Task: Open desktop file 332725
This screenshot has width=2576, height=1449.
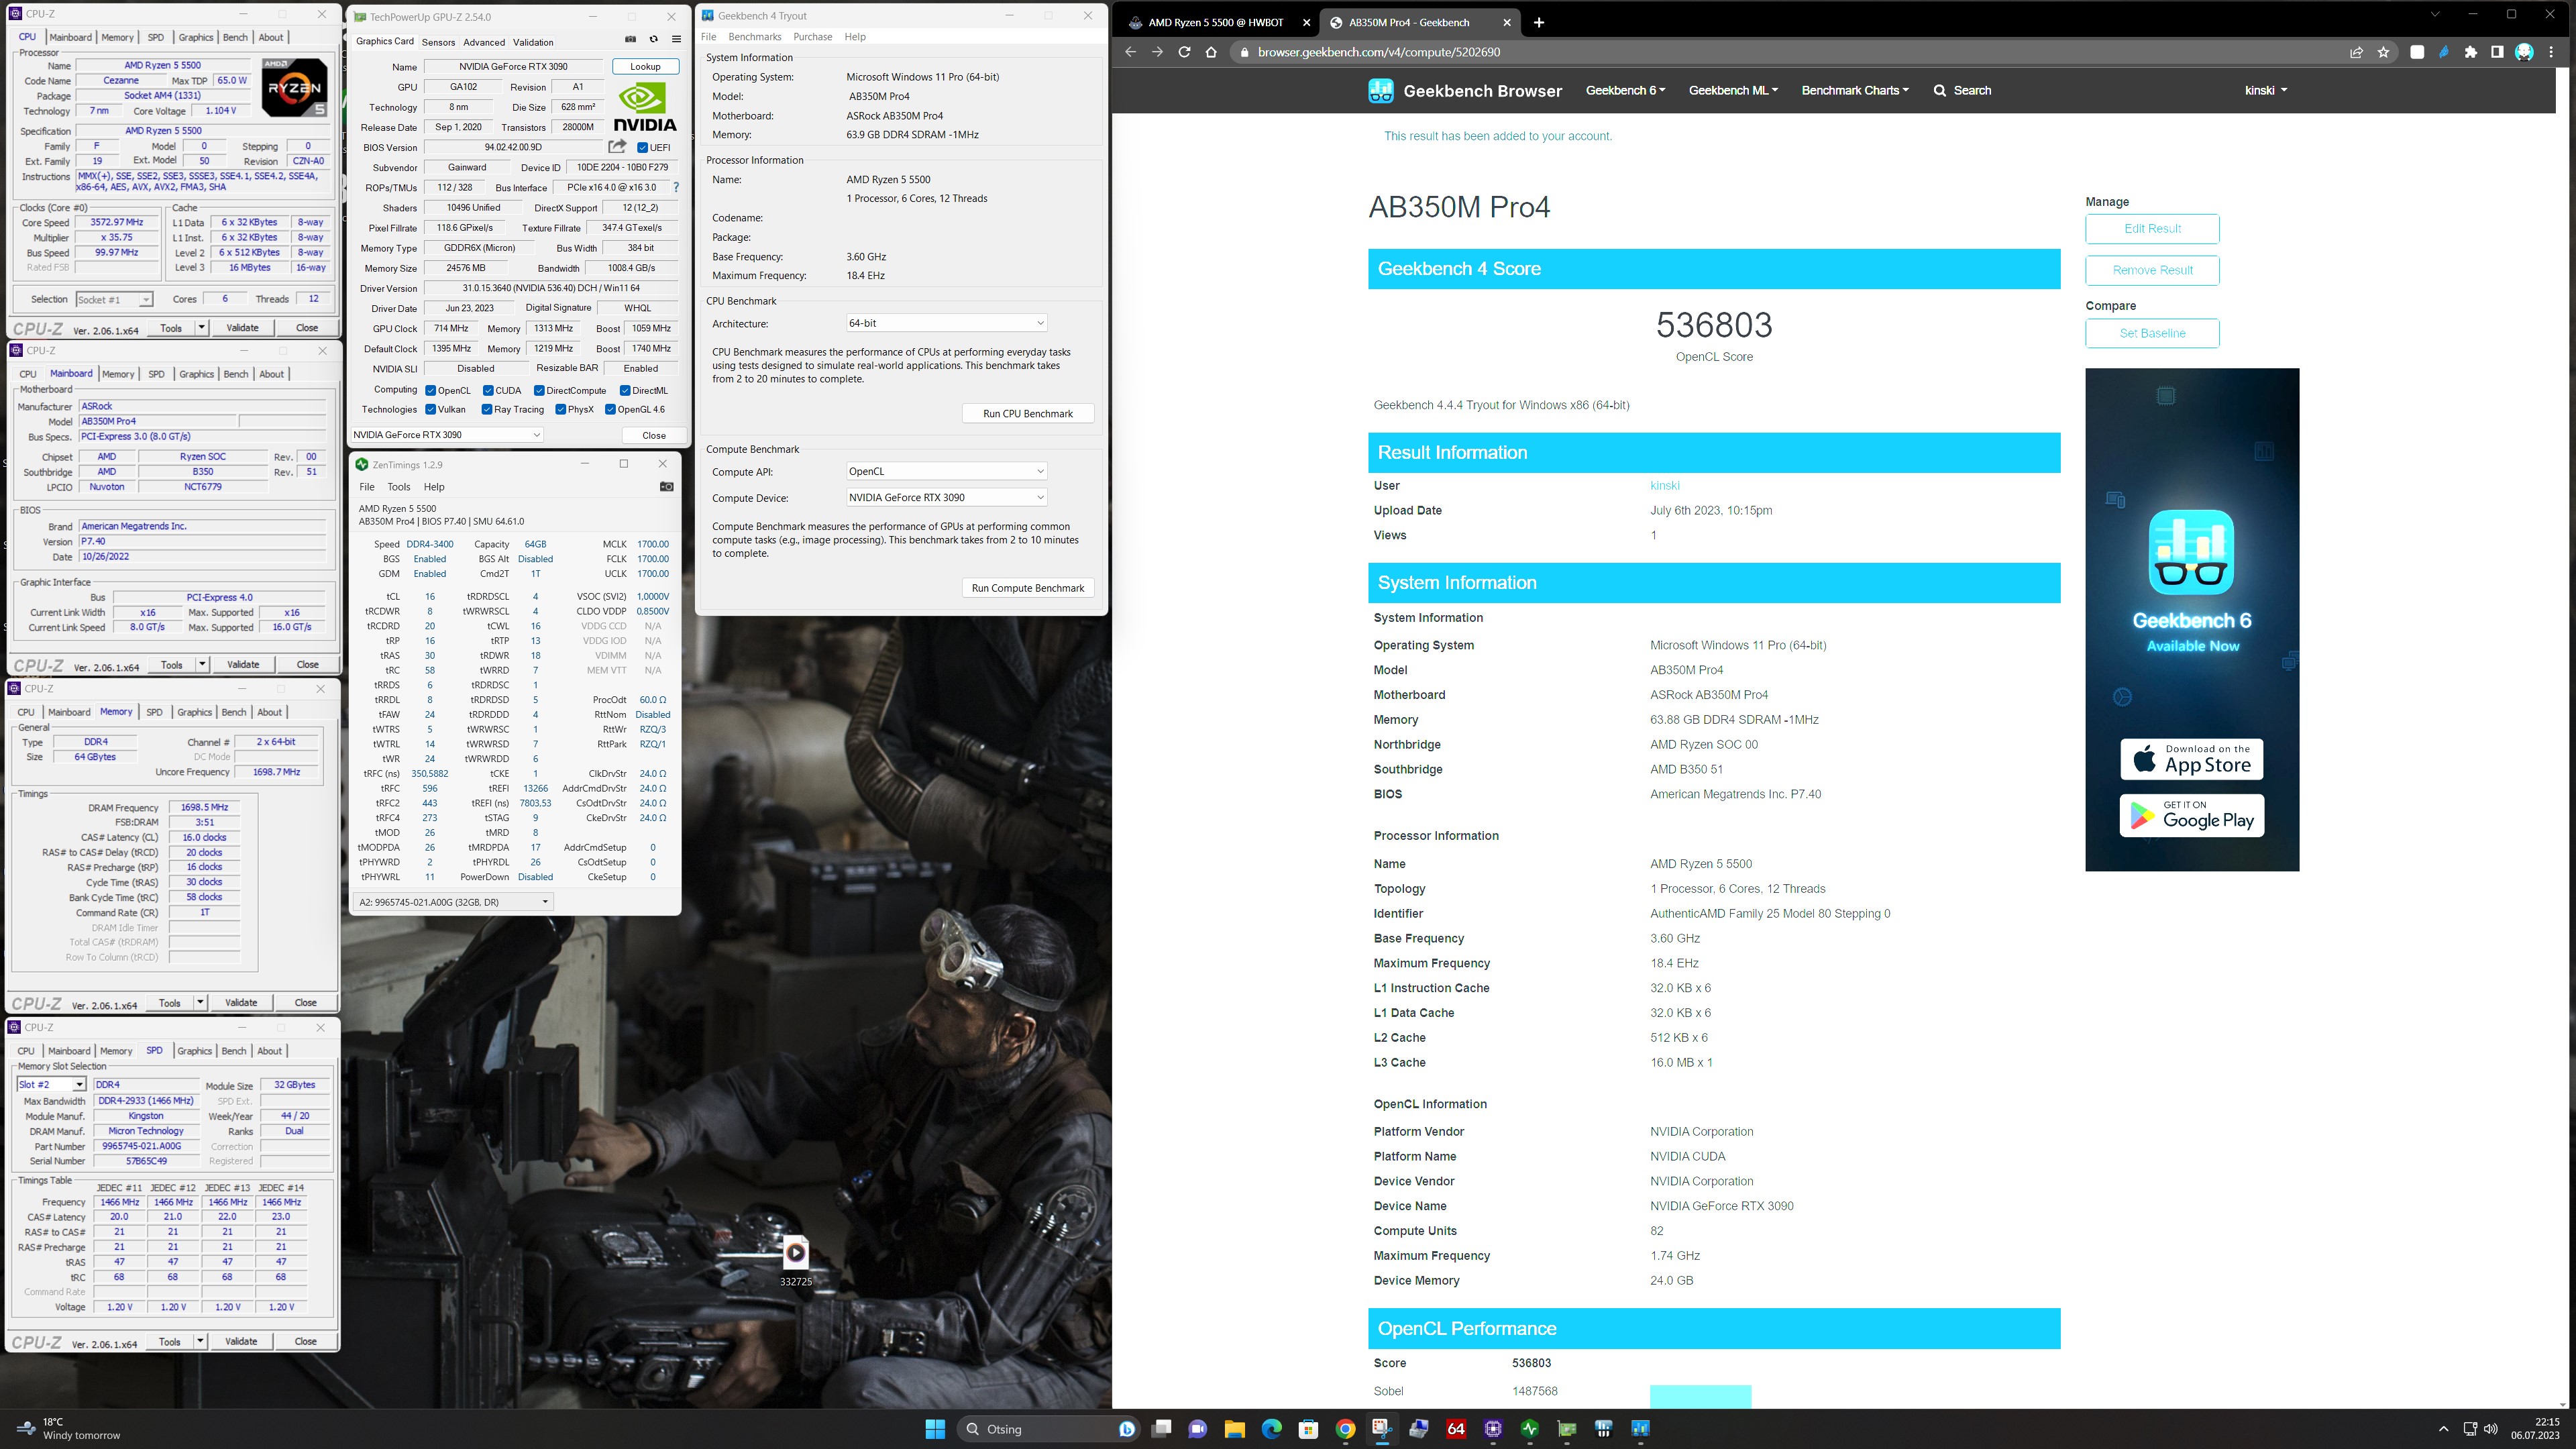Action: 795,1260
